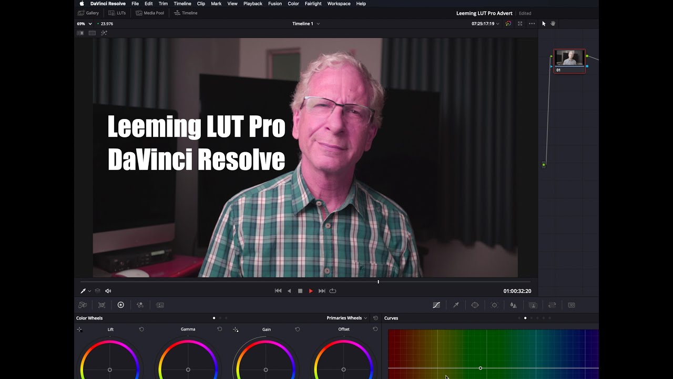The image size is (673, 379).
Task: Toggle the Gallery panel
Action: point(88,13)
